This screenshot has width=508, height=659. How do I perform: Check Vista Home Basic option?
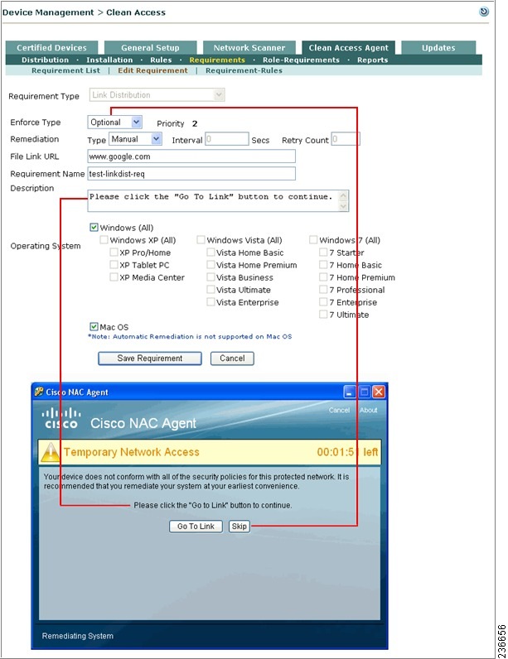click(210, 253)
